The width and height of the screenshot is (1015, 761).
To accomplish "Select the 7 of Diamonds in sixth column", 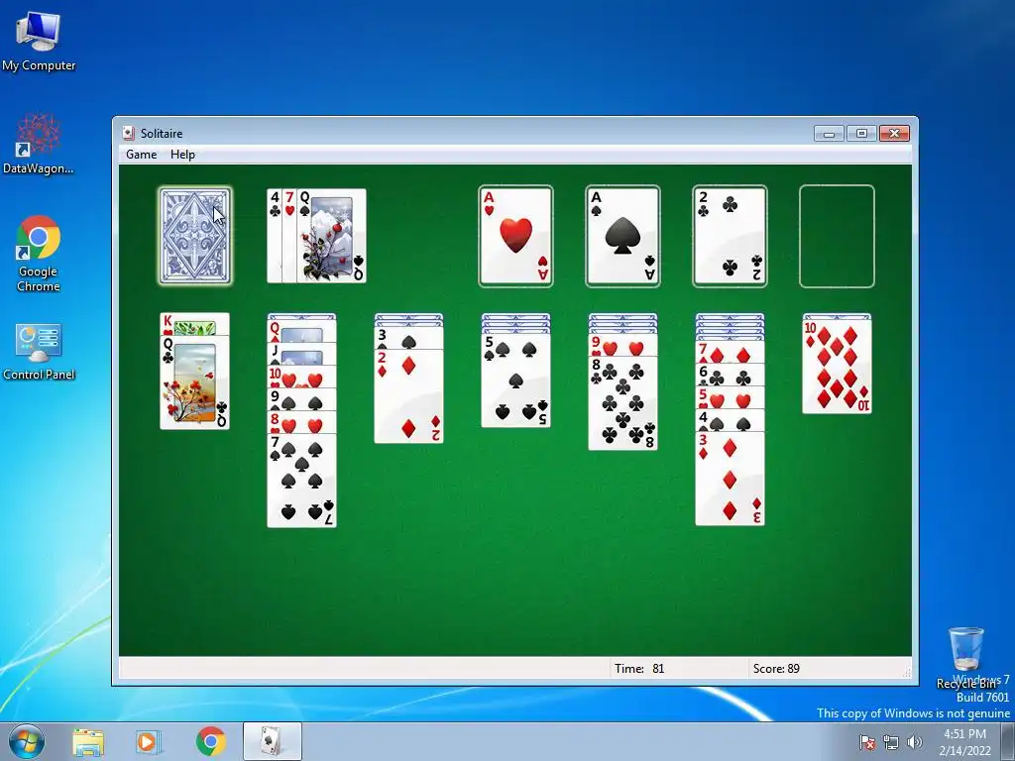I will tap(730, 352).
